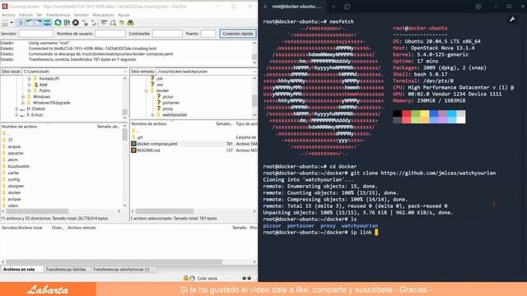Toggle the local directory tree view

tap(30, 23)
